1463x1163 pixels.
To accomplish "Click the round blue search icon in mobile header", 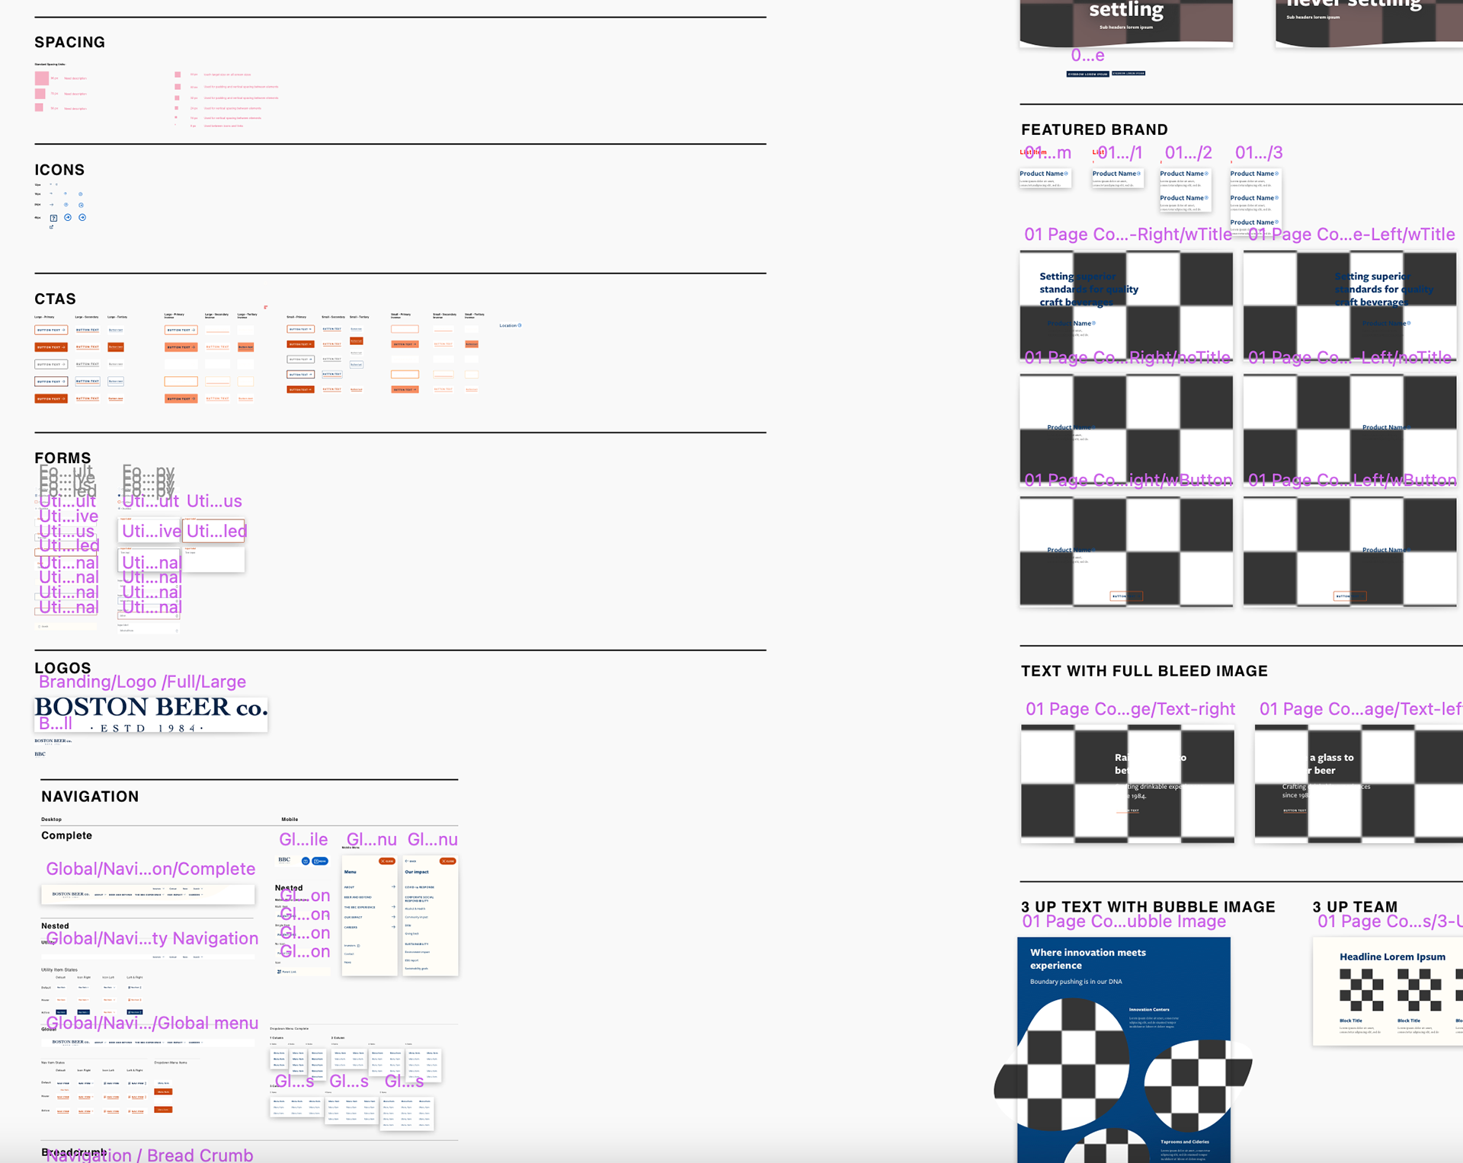I will click(306, 861).
